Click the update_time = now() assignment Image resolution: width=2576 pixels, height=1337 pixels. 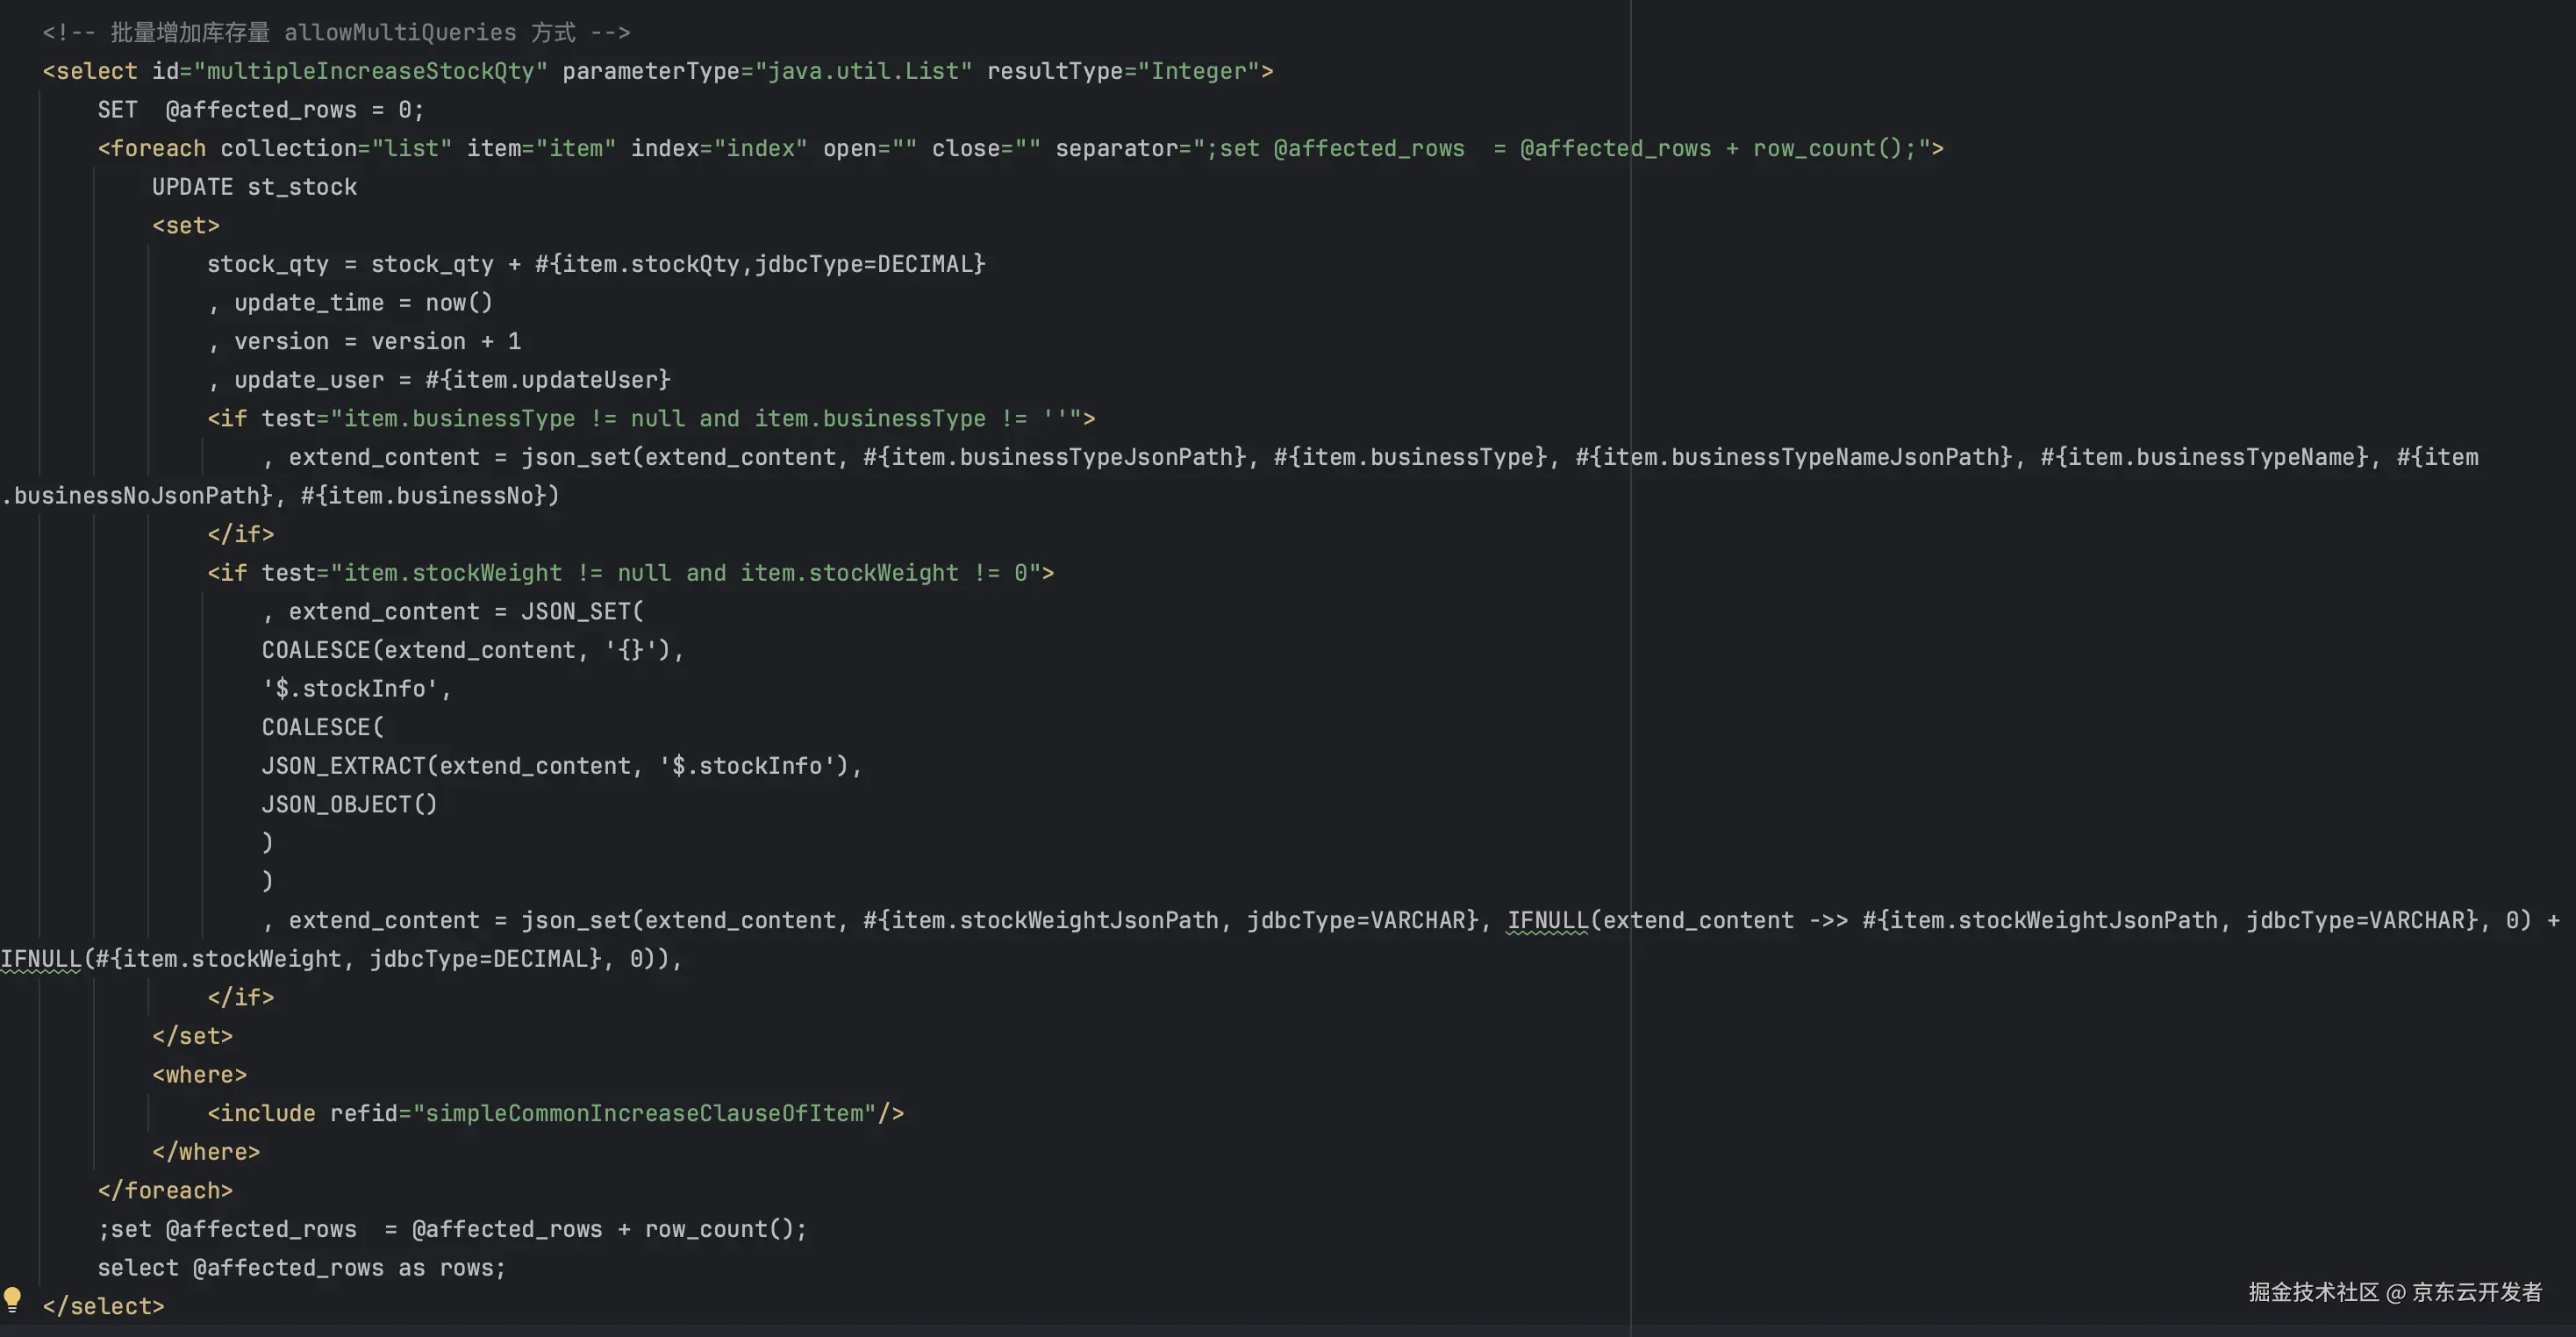click(362, 303)
